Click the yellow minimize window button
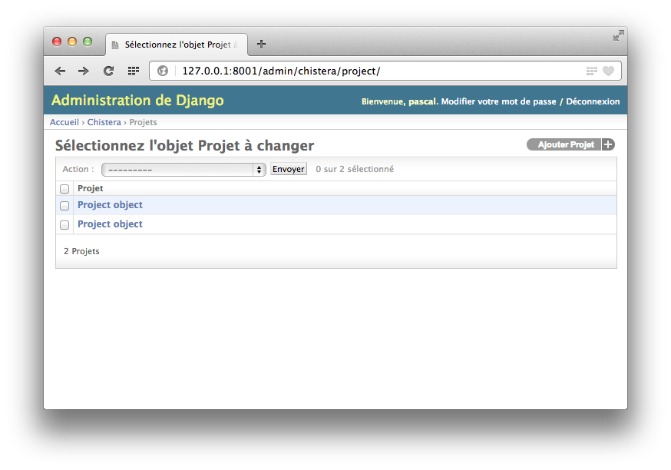 click(72, 41)
